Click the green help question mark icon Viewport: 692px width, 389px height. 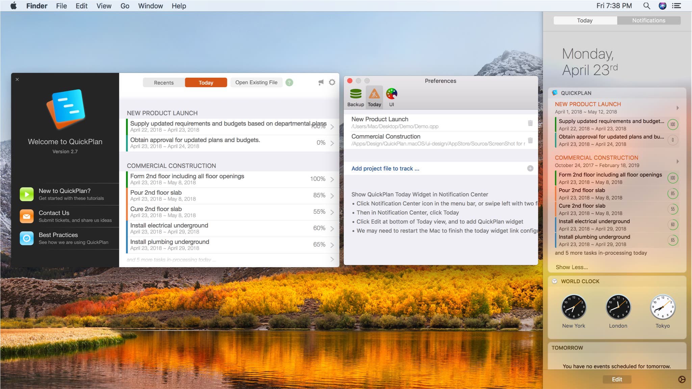coord(289,82)
